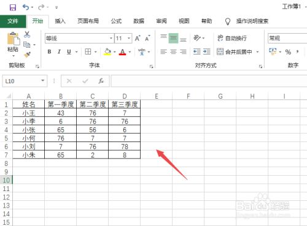Click the Increase Indent icon
Image resolution: width=307 pixels, height=226 pixels.
tap(207, 51)
